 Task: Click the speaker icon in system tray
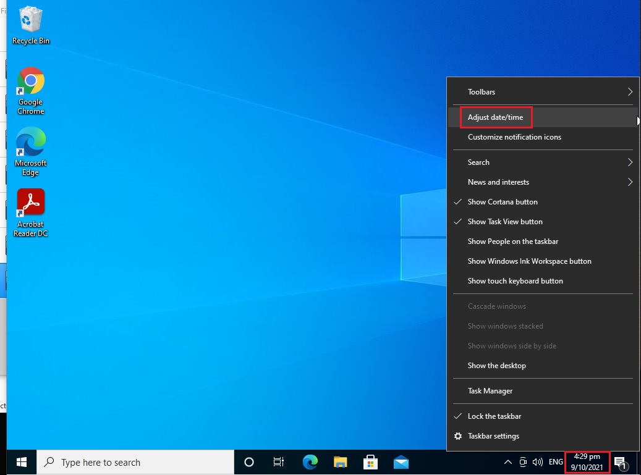539,461
